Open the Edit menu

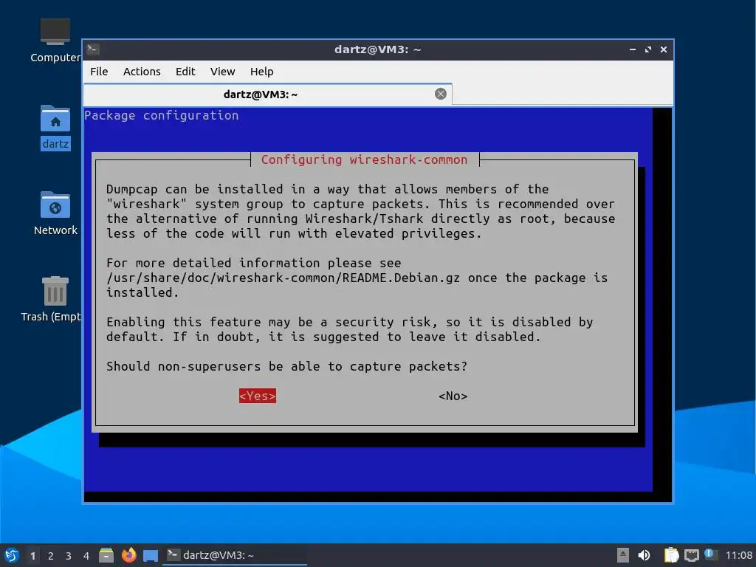(x=185, y=72)
